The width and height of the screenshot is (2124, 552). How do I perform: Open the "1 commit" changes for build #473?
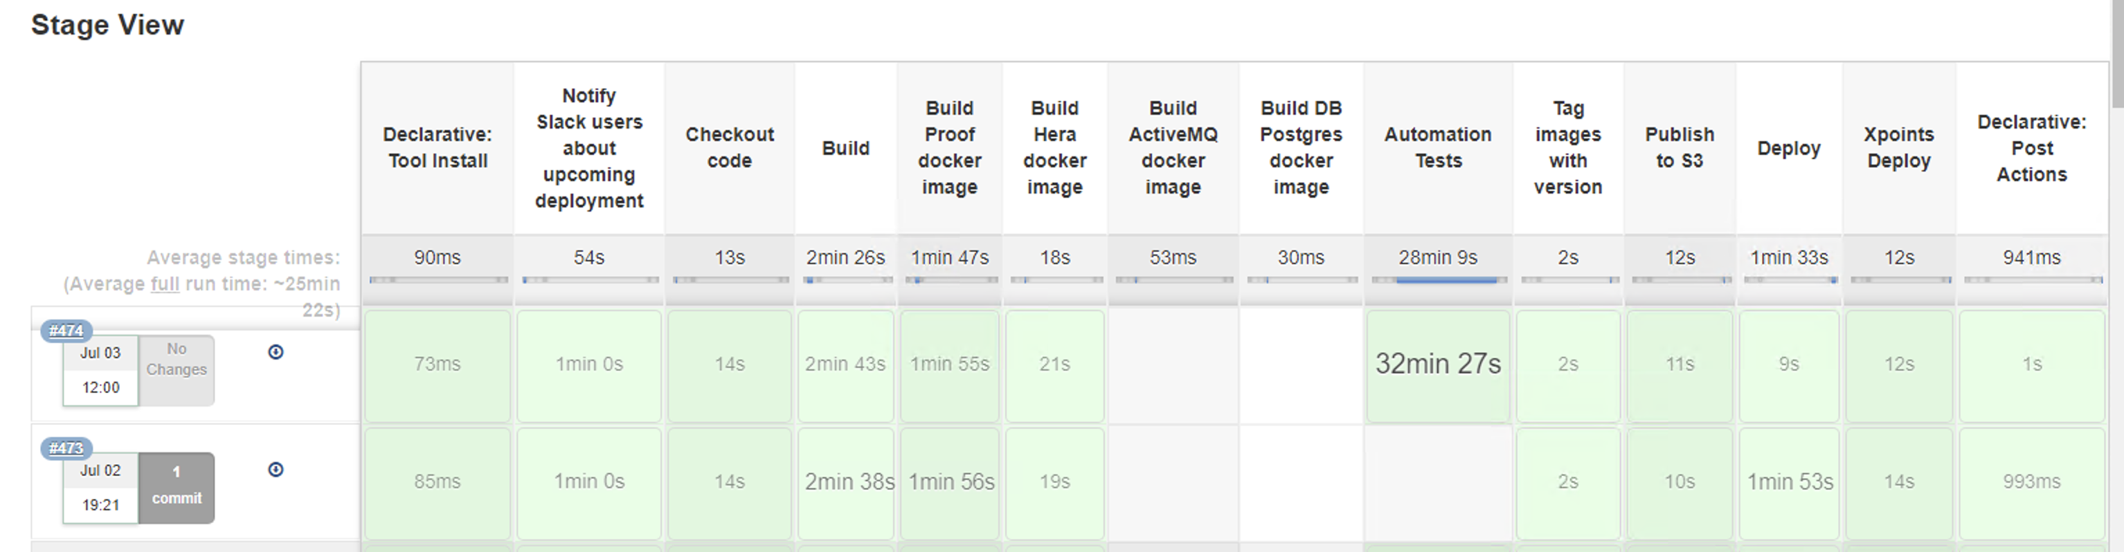click(x=177, y=487)
